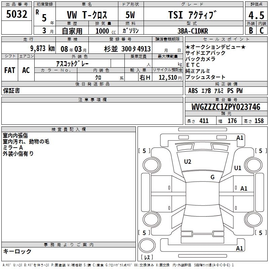Select the lot number 5032
The height and width of the screenshot is (269, 269).
tap(16, 14)
